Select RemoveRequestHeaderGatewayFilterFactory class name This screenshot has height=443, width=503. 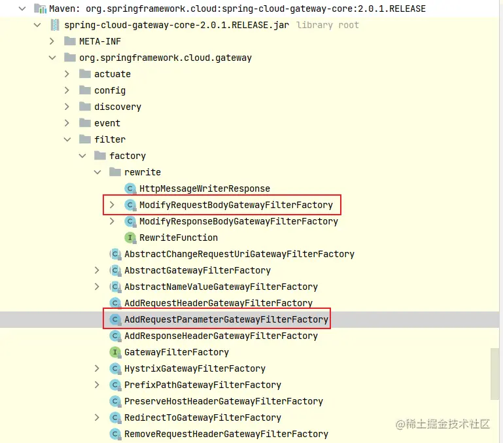click(x=226, y=434)
